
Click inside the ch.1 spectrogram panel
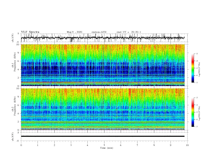click(103, 65)
